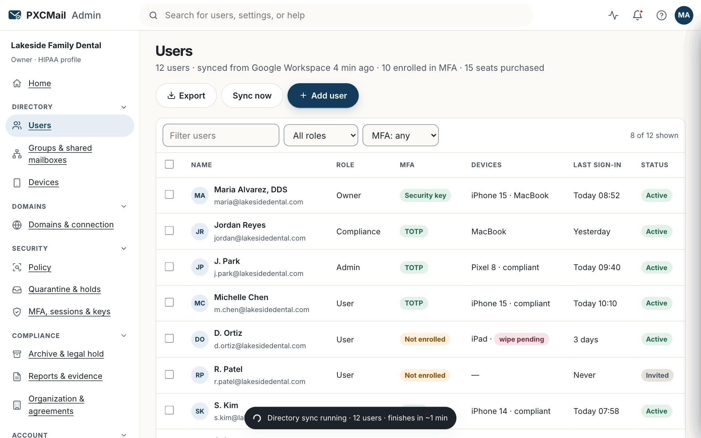The height and width of the screenshot is (438, 701).
Task: Open the activity pulse icon
Action: click(613, 15)
